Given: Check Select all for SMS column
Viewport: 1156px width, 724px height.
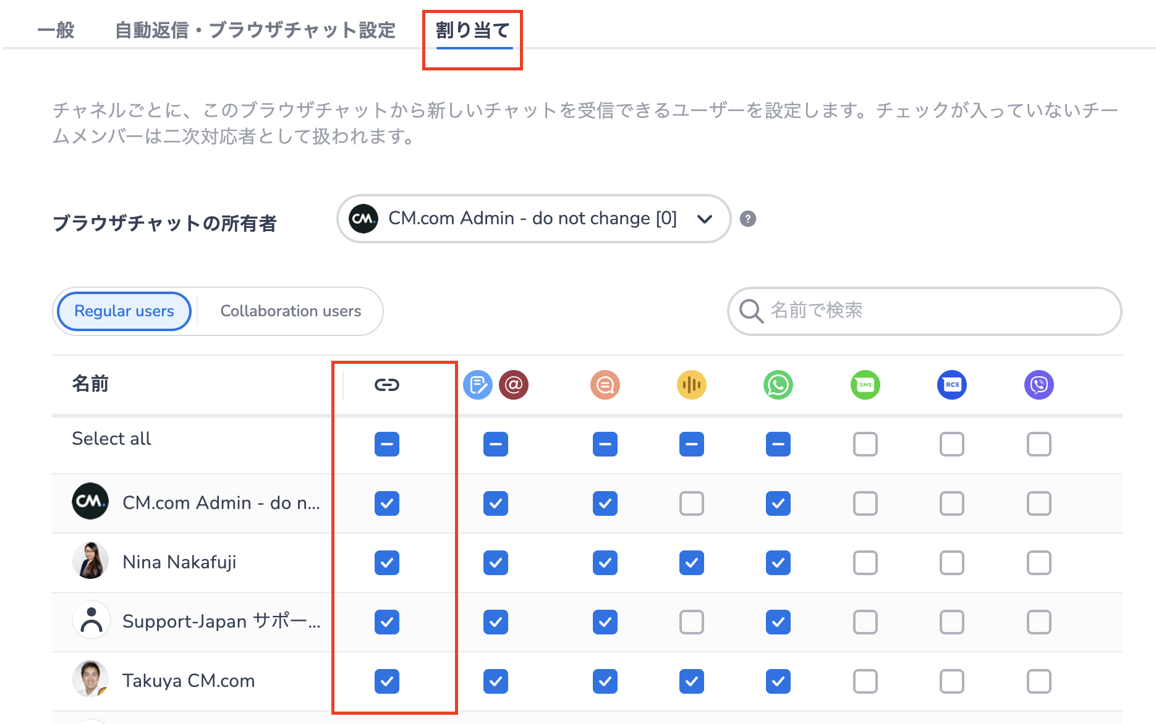Looking at the screenshot, I should (865, 444).
